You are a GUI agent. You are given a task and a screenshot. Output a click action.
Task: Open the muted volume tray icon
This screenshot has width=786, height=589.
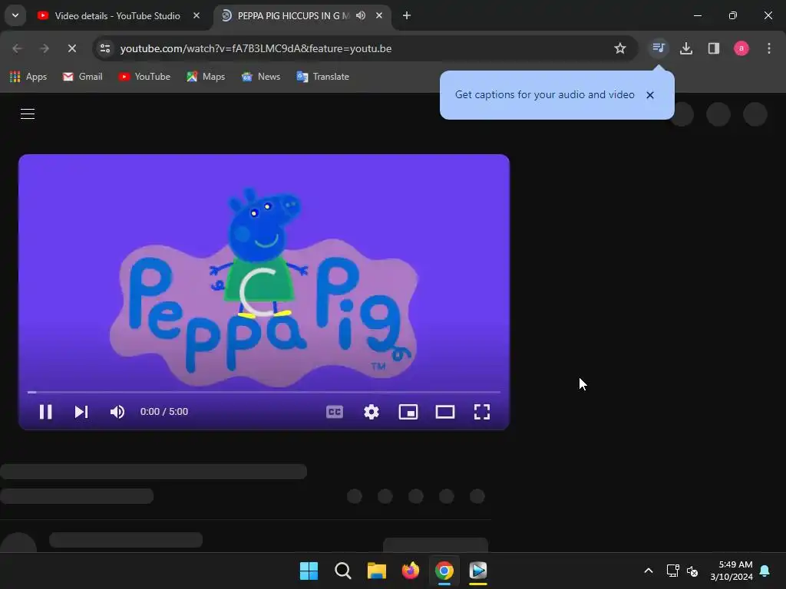[692, 571]
